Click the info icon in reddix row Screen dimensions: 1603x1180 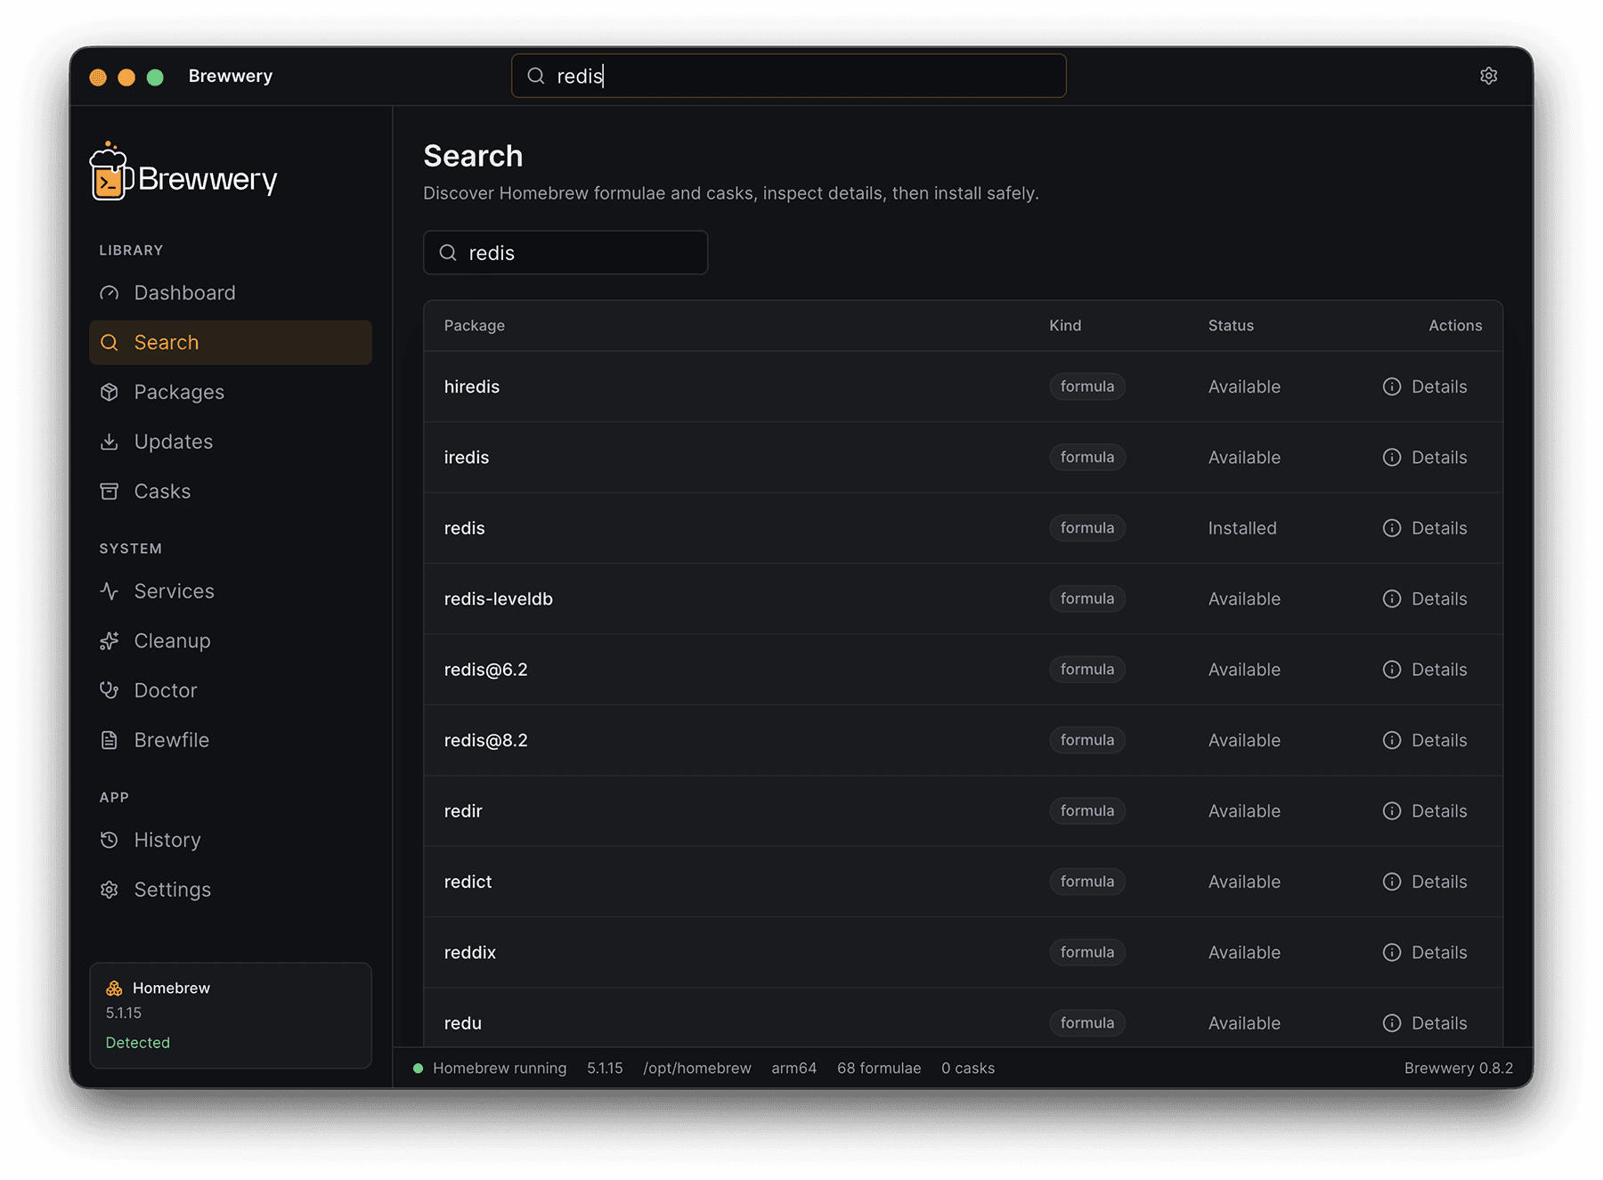click(x=1392, y=953)
